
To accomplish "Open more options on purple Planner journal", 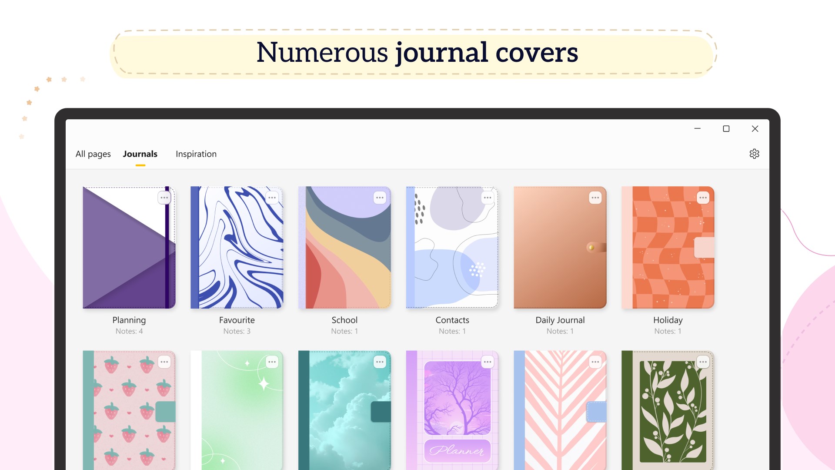I will tap(488, 362).
